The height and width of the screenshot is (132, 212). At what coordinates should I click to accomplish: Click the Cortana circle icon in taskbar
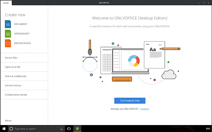[x=11, y=129]
